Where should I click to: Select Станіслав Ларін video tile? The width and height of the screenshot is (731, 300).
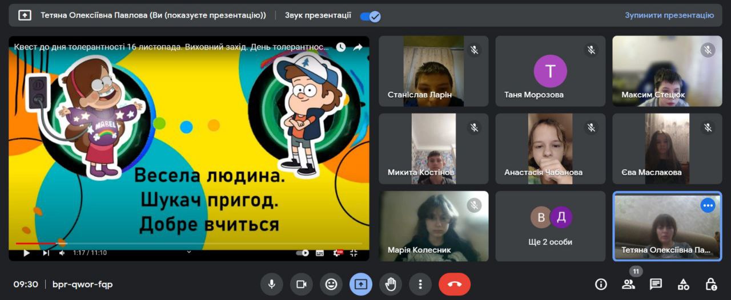coord(433,71)
